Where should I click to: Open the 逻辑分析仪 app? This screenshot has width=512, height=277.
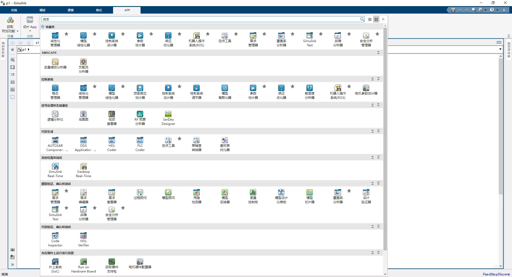coord(55,116)
